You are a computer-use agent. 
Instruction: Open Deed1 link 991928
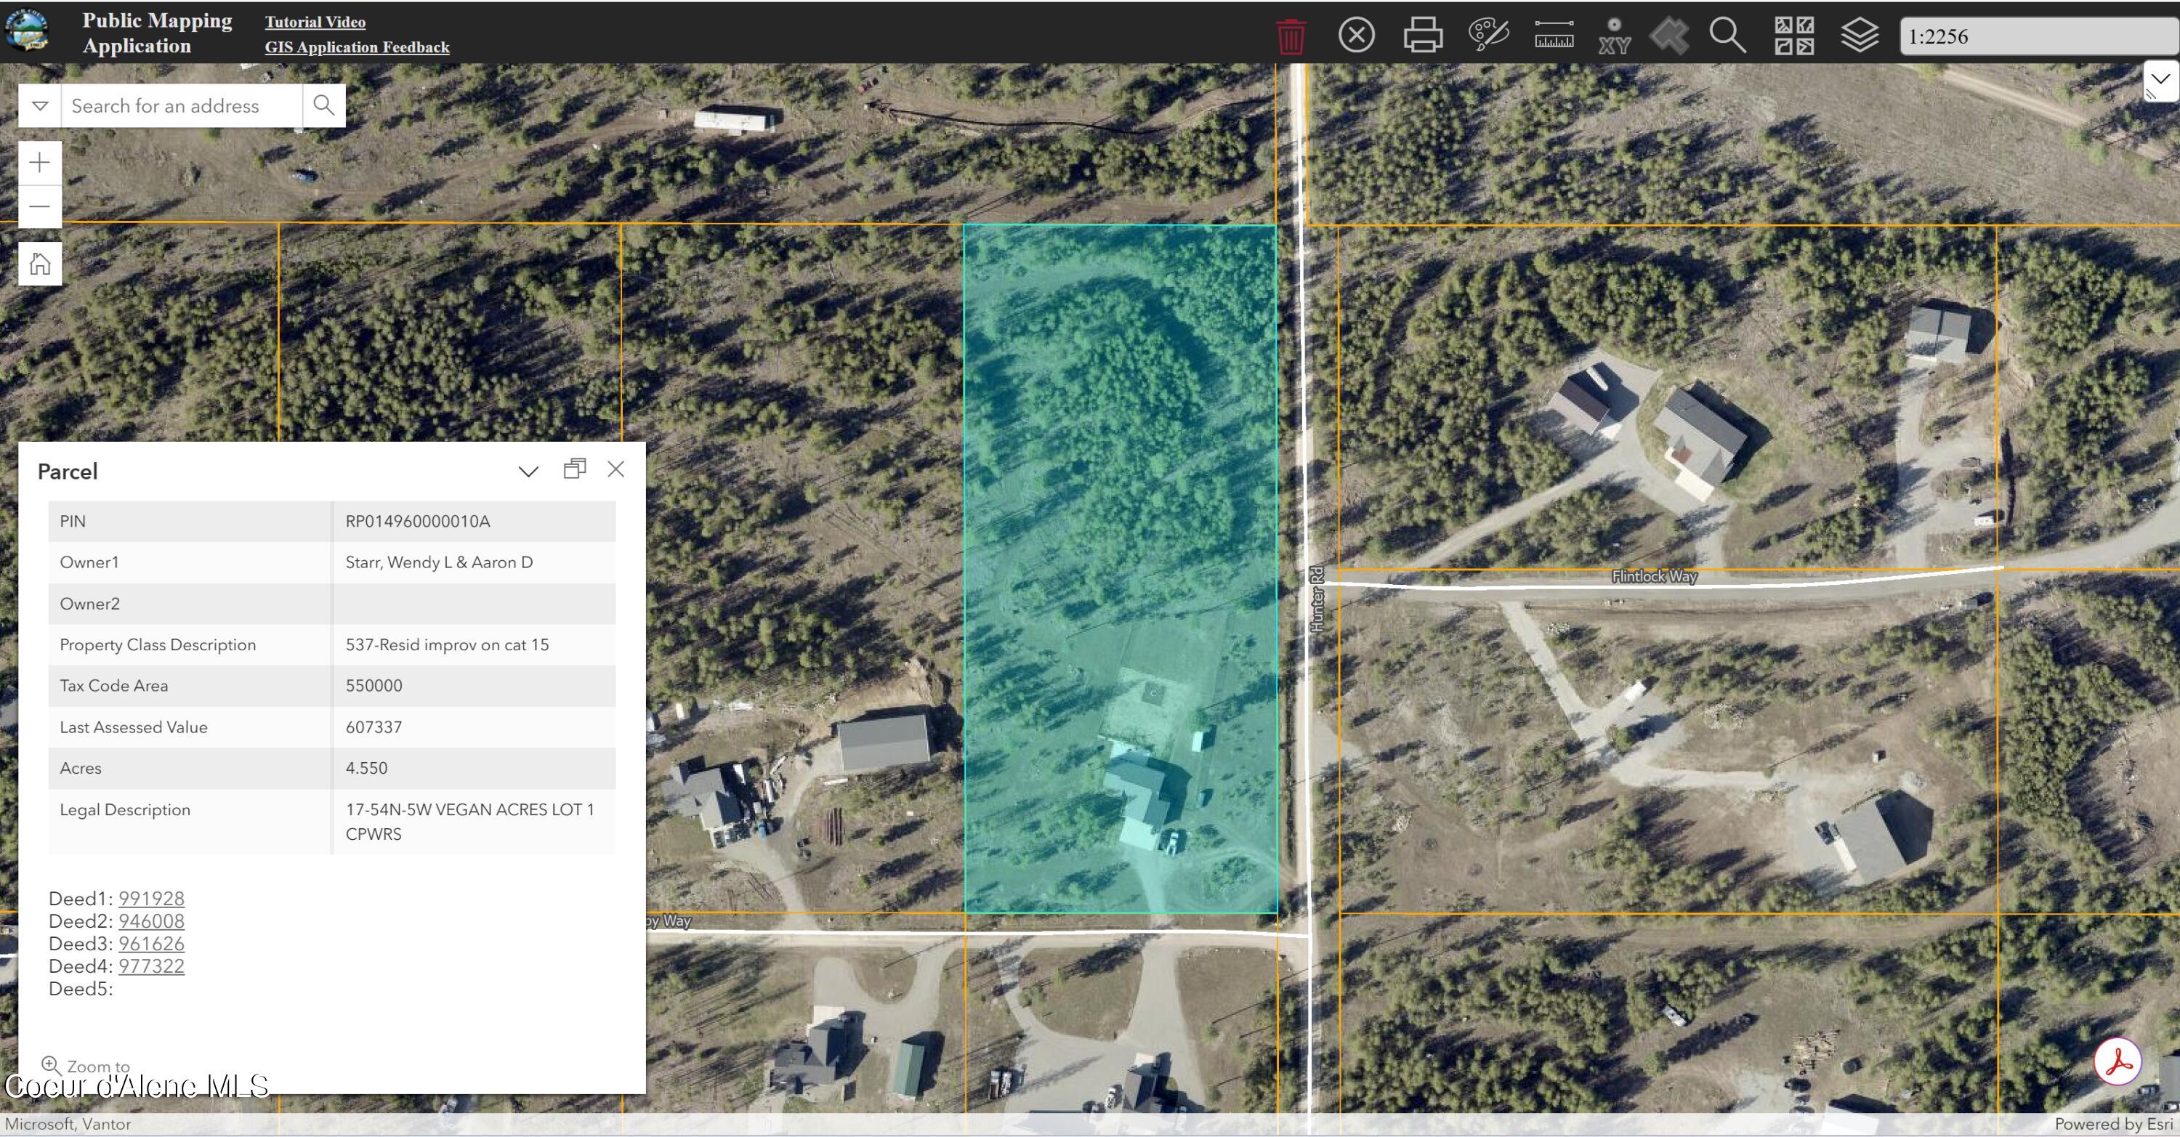pos(151,899)
